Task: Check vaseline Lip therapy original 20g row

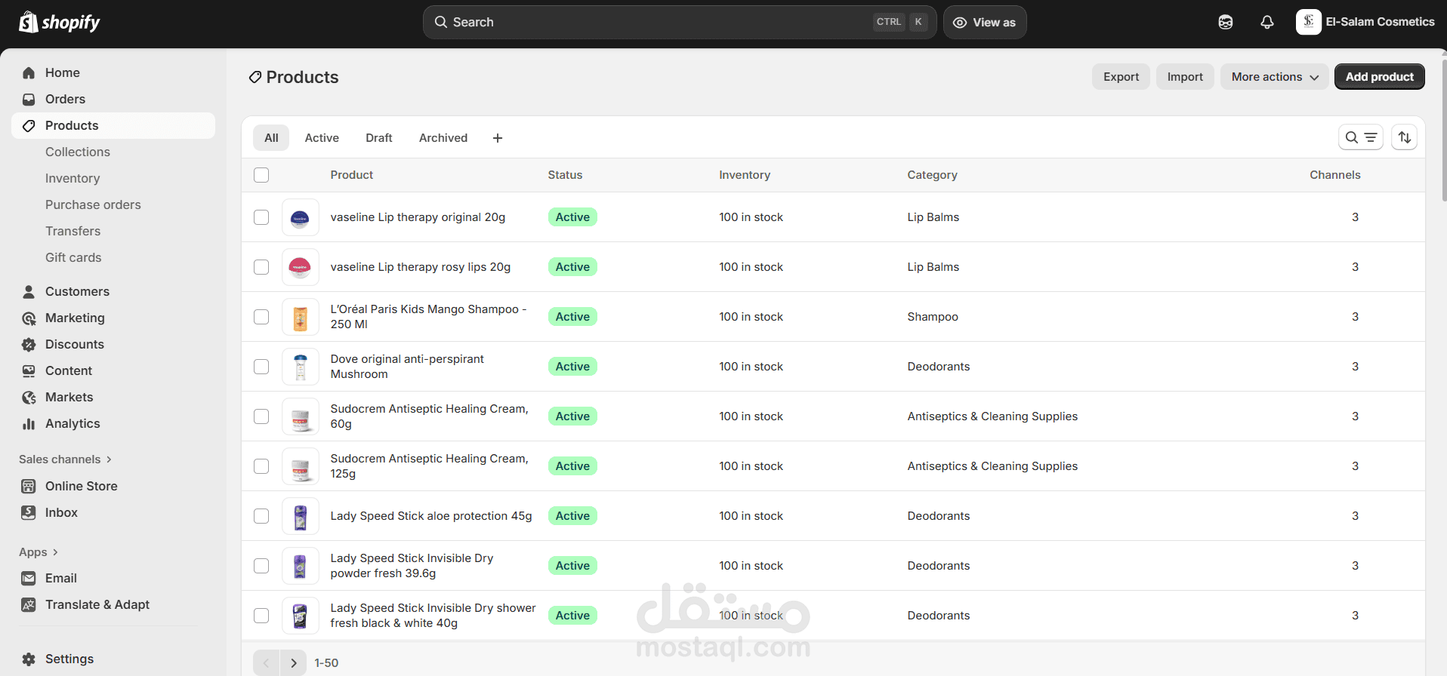Action: click(x=261, y=217)
